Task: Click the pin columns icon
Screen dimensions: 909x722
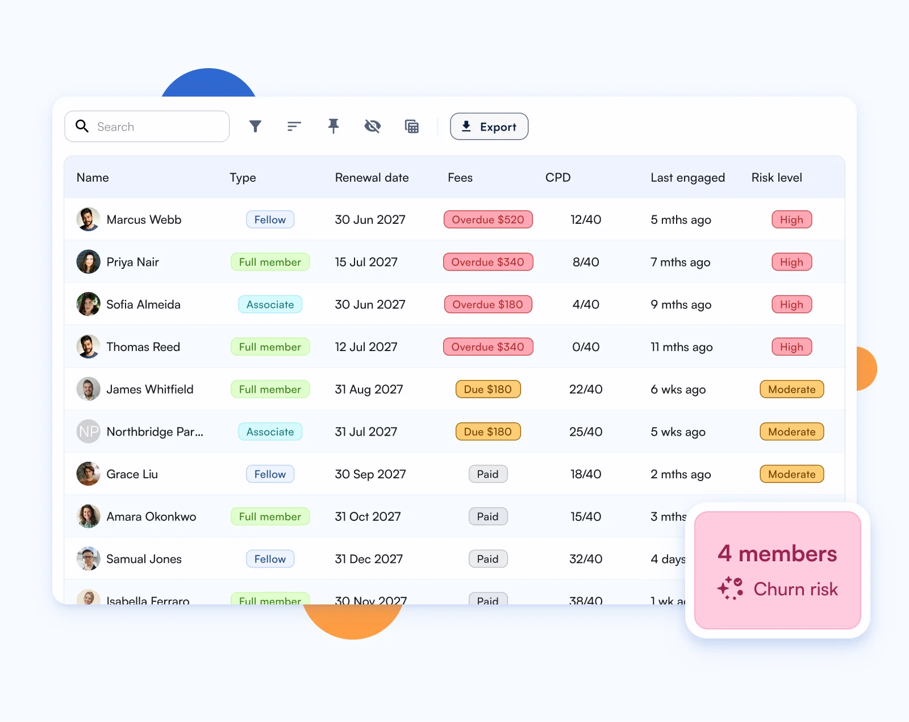Action: pyautogui.click(x=333, y=126)
